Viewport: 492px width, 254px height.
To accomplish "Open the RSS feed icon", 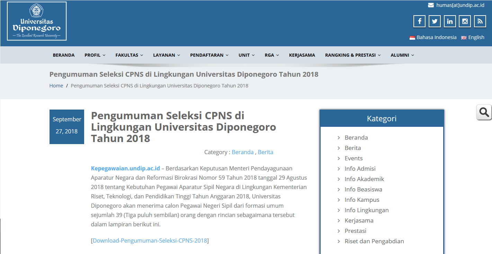I will click(x=480, y=21).
